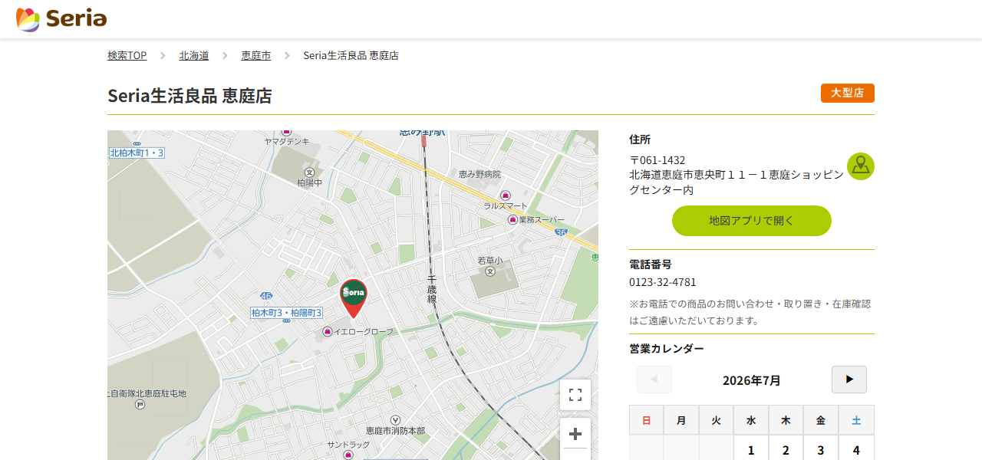982x460 pixels.
Task: Click the 2026年7月 calendar month heading
Action: [752, 380]
